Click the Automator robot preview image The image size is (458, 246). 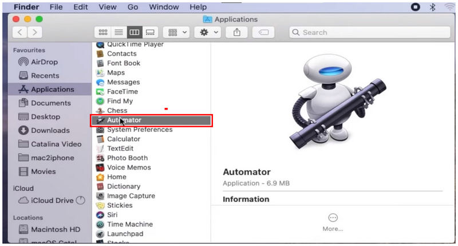click(x=338, y=102)
